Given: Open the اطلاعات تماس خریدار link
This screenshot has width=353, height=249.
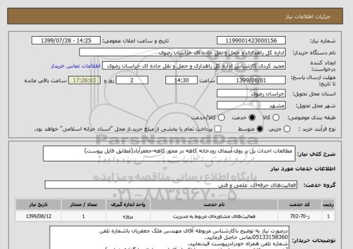Looking at the screenshot, I should [x=75, y=66].
